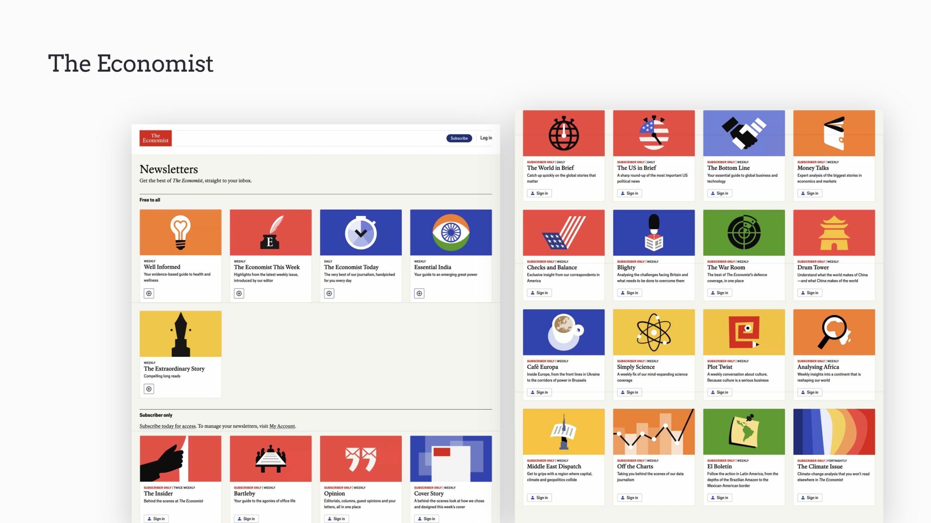Open the Simply Science atom image
Screen dimensions: 931x523
(654, 332)
